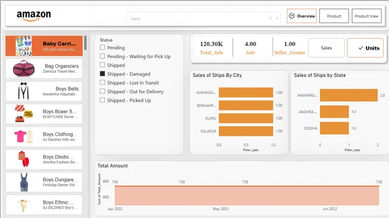Pick the Boys Belts product label
Screen dimensions: 389x218
pos(67,89)
